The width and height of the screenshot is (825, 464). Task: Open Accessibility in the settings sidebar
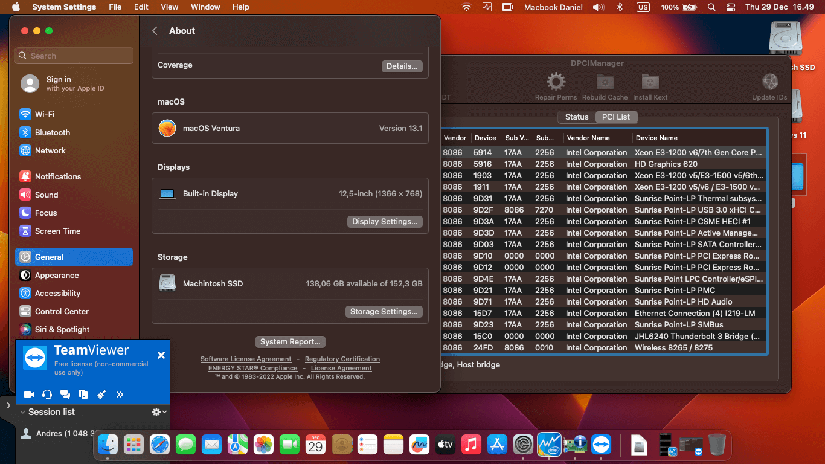click(74, 293)
